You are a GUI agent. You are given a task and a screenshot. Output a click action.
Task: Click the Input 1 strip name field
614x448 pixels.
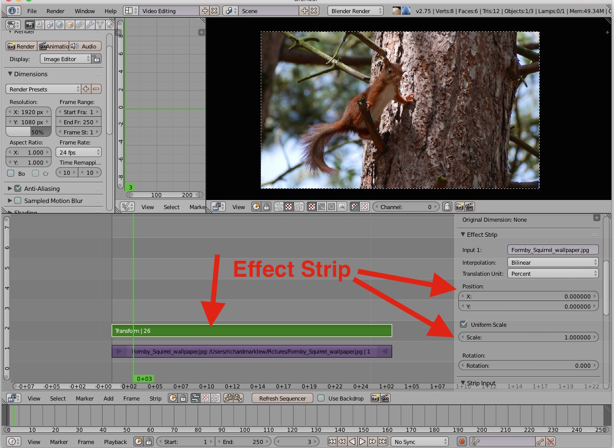(x=553, y=250)
